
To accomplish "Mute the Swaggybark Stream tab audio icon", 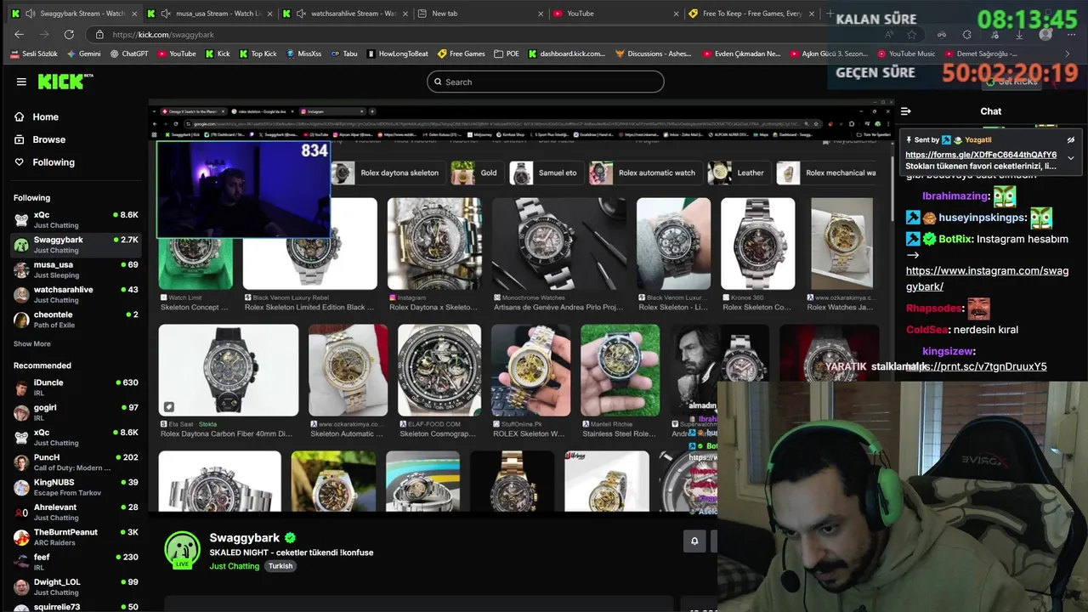I will (31, 14).
